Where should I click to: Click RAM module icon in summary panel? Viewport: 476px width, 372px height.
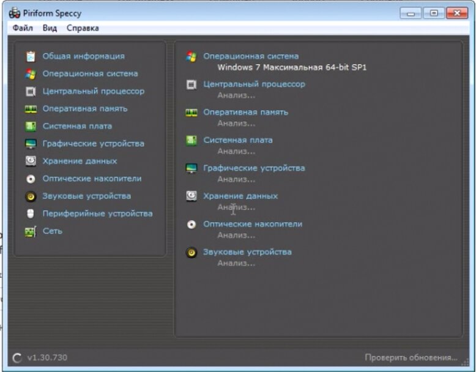click(x=192, y=113)
